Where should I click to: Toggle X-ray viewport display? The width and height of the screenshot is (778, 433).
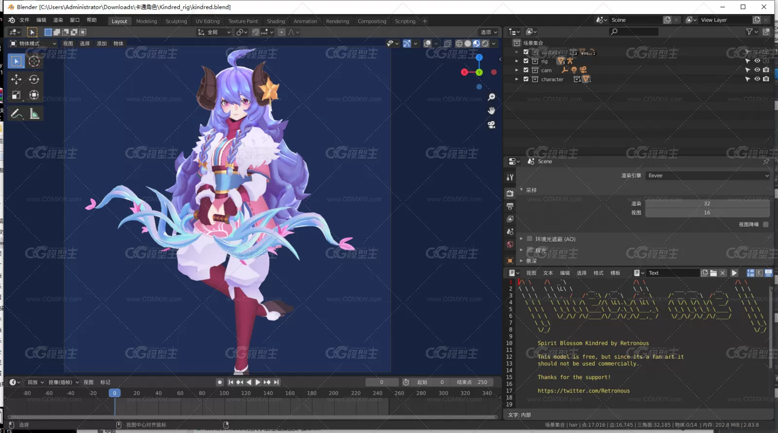point(448,44)
